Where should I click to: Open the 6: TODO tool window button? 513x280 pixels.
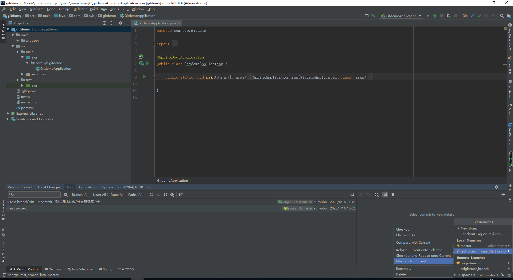tap(126, 269)
